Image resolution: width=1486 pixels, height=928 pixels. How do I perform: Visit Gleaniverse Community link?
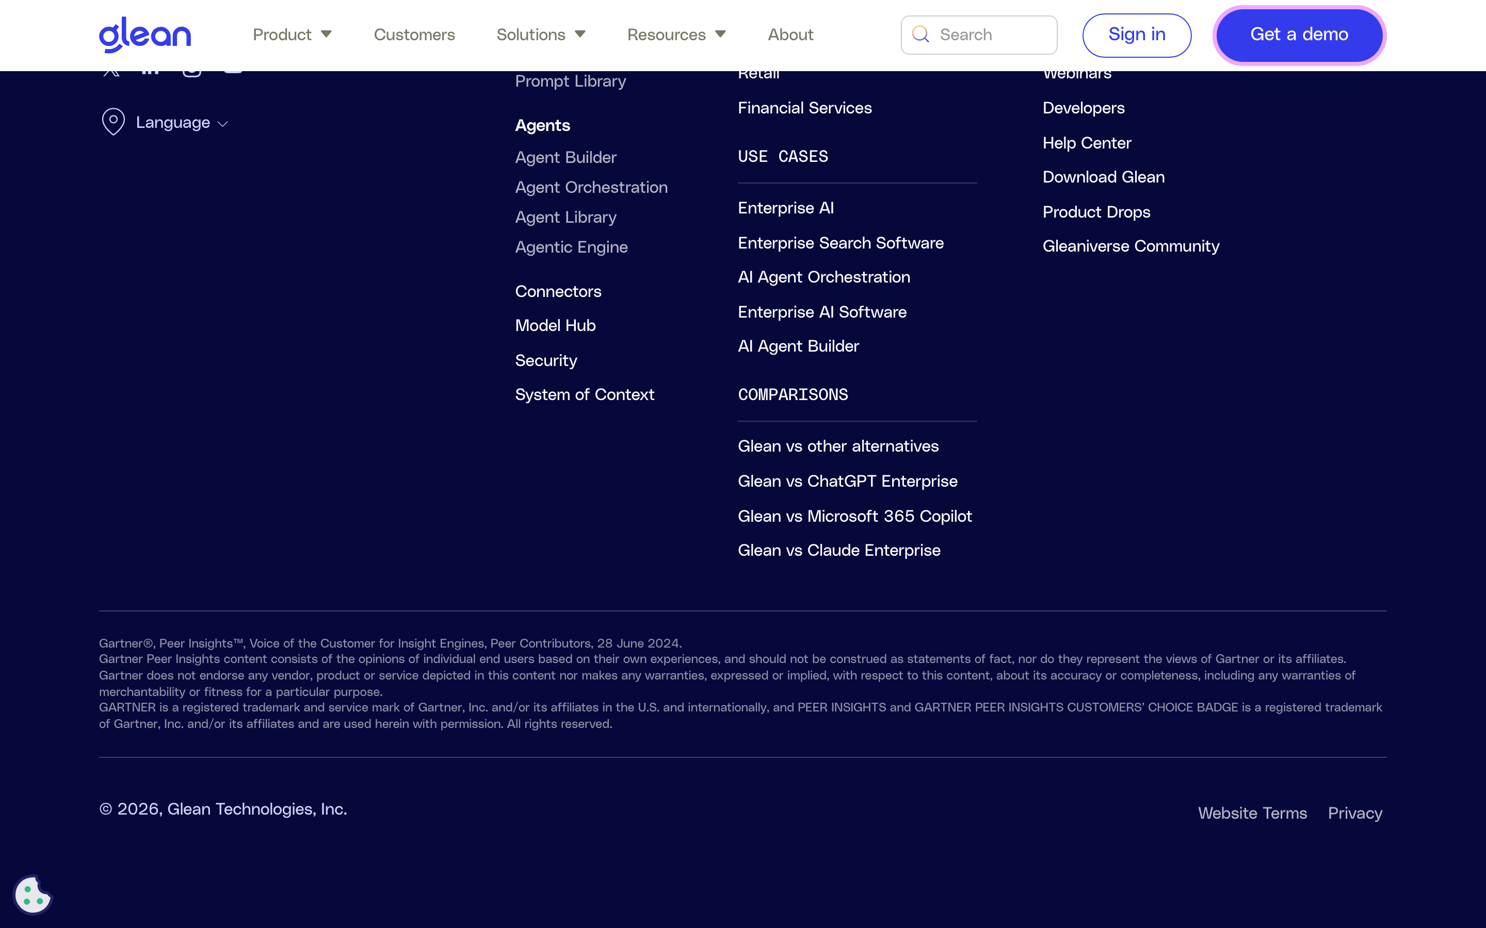click(x=1130, y=246)
